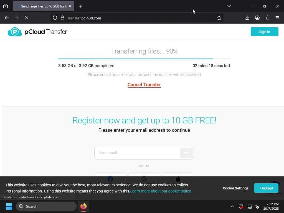Stop loading the page
This screenshot has width=284, height=213.
[x=27, y=18]
